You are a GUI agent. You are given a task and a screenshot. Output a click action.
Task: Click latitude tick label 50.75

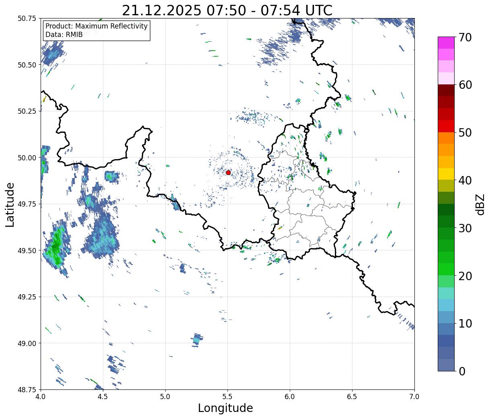click(27, 18)
